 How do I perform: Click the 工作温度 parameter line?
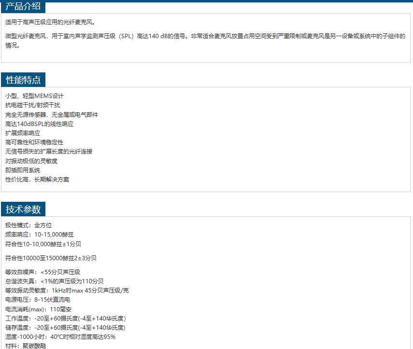(65, 319)
